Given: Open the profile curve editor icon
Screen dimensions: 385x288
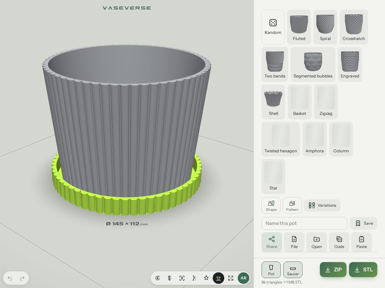Looking at the screenshot, I should click(194, 278).
